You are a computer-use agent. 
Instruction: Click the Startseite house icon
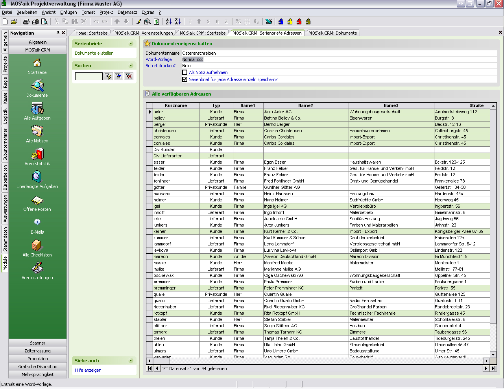[37, 63]
